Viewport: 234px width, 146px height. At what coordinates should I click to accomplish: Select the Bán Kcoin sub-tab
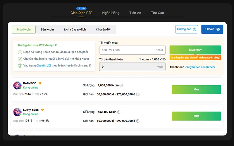(47, 29)
